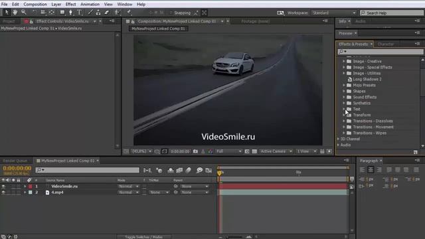The height and width of the screenshot is (239, 425).
Task: Click the right align text icon
Action: (379, 170)
